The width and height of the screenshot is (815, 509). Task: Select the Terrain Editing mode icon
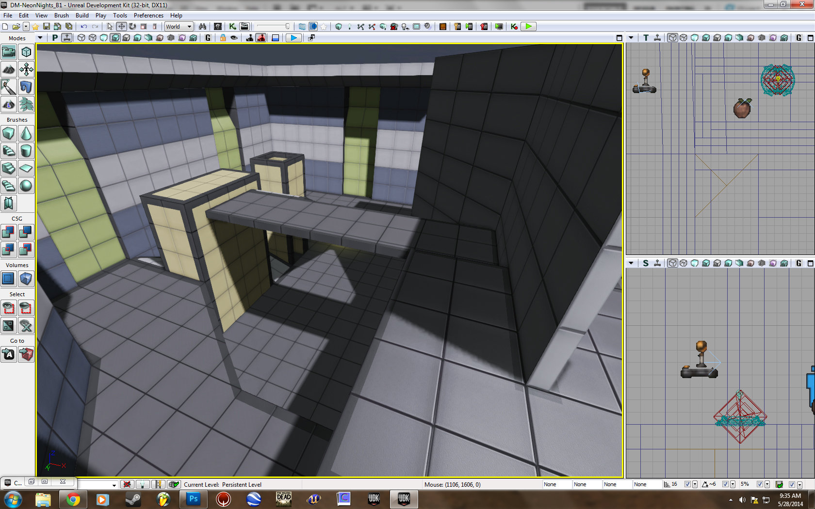click(9, 69)
